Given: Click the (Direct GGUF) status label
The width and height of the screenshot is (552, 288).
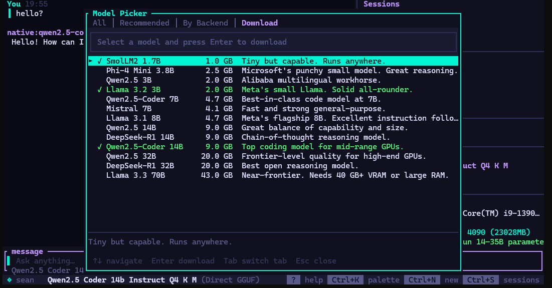Looking at the screenshot, I should tap(230, 280).
